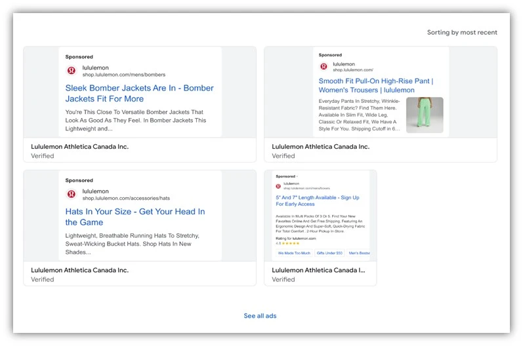This screenshot has width=523, height=346.
Task: Click Verified label under bomber jackets ad
Action: coord(43,156)
